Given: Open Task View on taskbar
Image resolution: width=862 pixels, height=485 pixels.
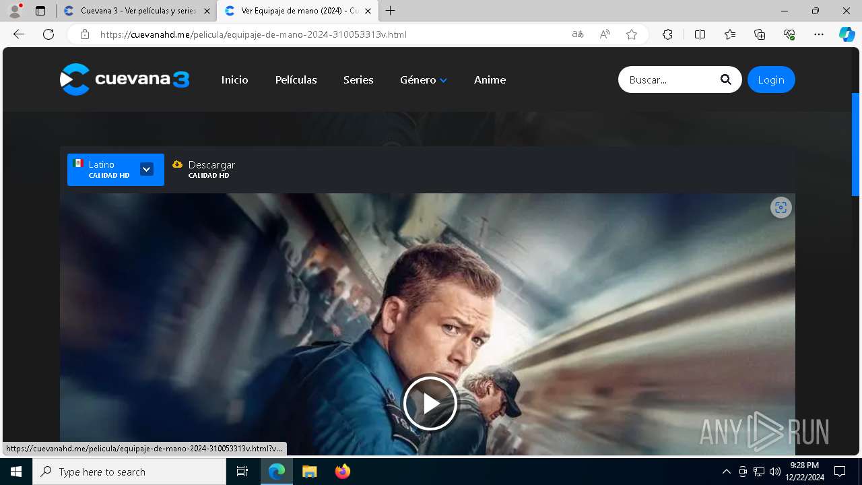Looking at the screenshot, I should pyautogui.click(x=242, y=472).
